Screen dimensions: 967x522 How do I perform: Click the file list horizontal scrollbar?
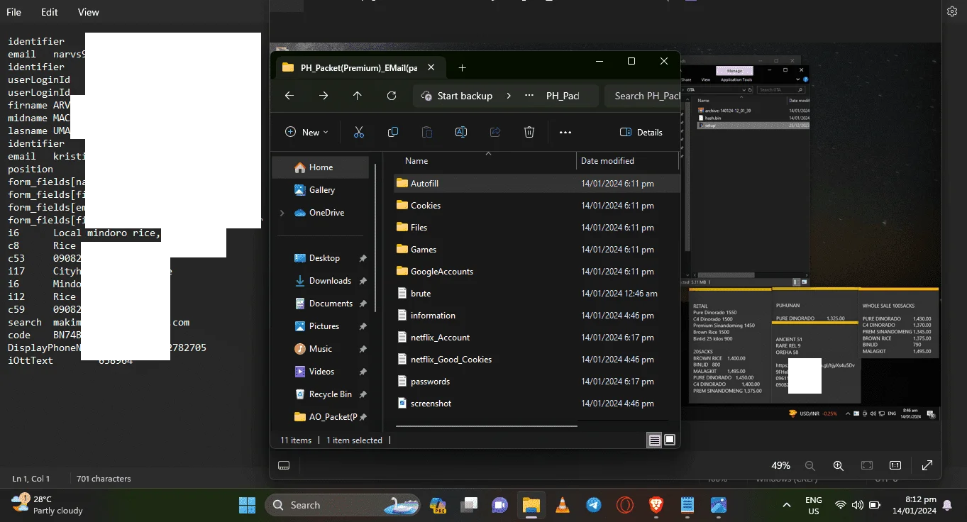pos(485,426)
